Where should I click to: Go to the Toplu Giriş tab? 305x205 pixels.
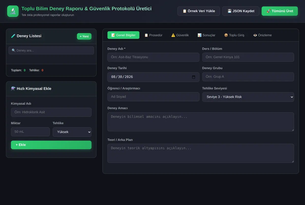[x=234, y=35]
